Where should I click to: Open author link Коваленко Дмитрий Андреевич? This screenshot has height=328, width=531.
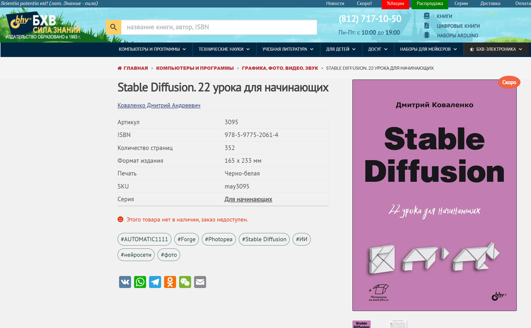pyautogui.click(x=159, y=106)
